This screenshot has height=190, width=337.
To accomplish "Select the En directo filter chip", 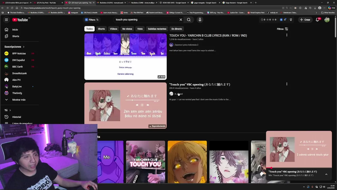I will pos(177,29).
